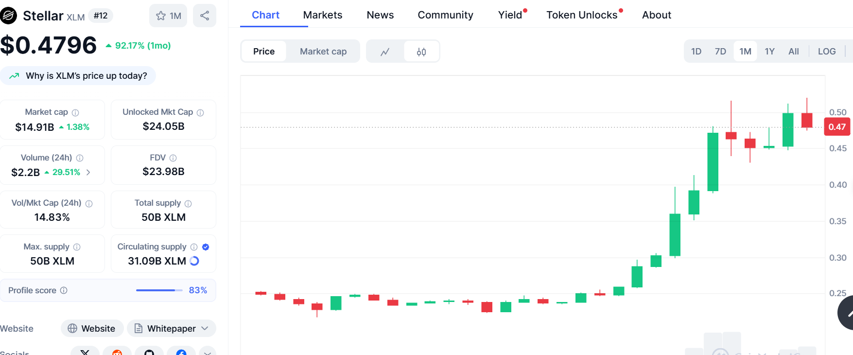Click Unlocked Mkt Cap info icon
Screen dimensions: 853x355
[200, 112]
